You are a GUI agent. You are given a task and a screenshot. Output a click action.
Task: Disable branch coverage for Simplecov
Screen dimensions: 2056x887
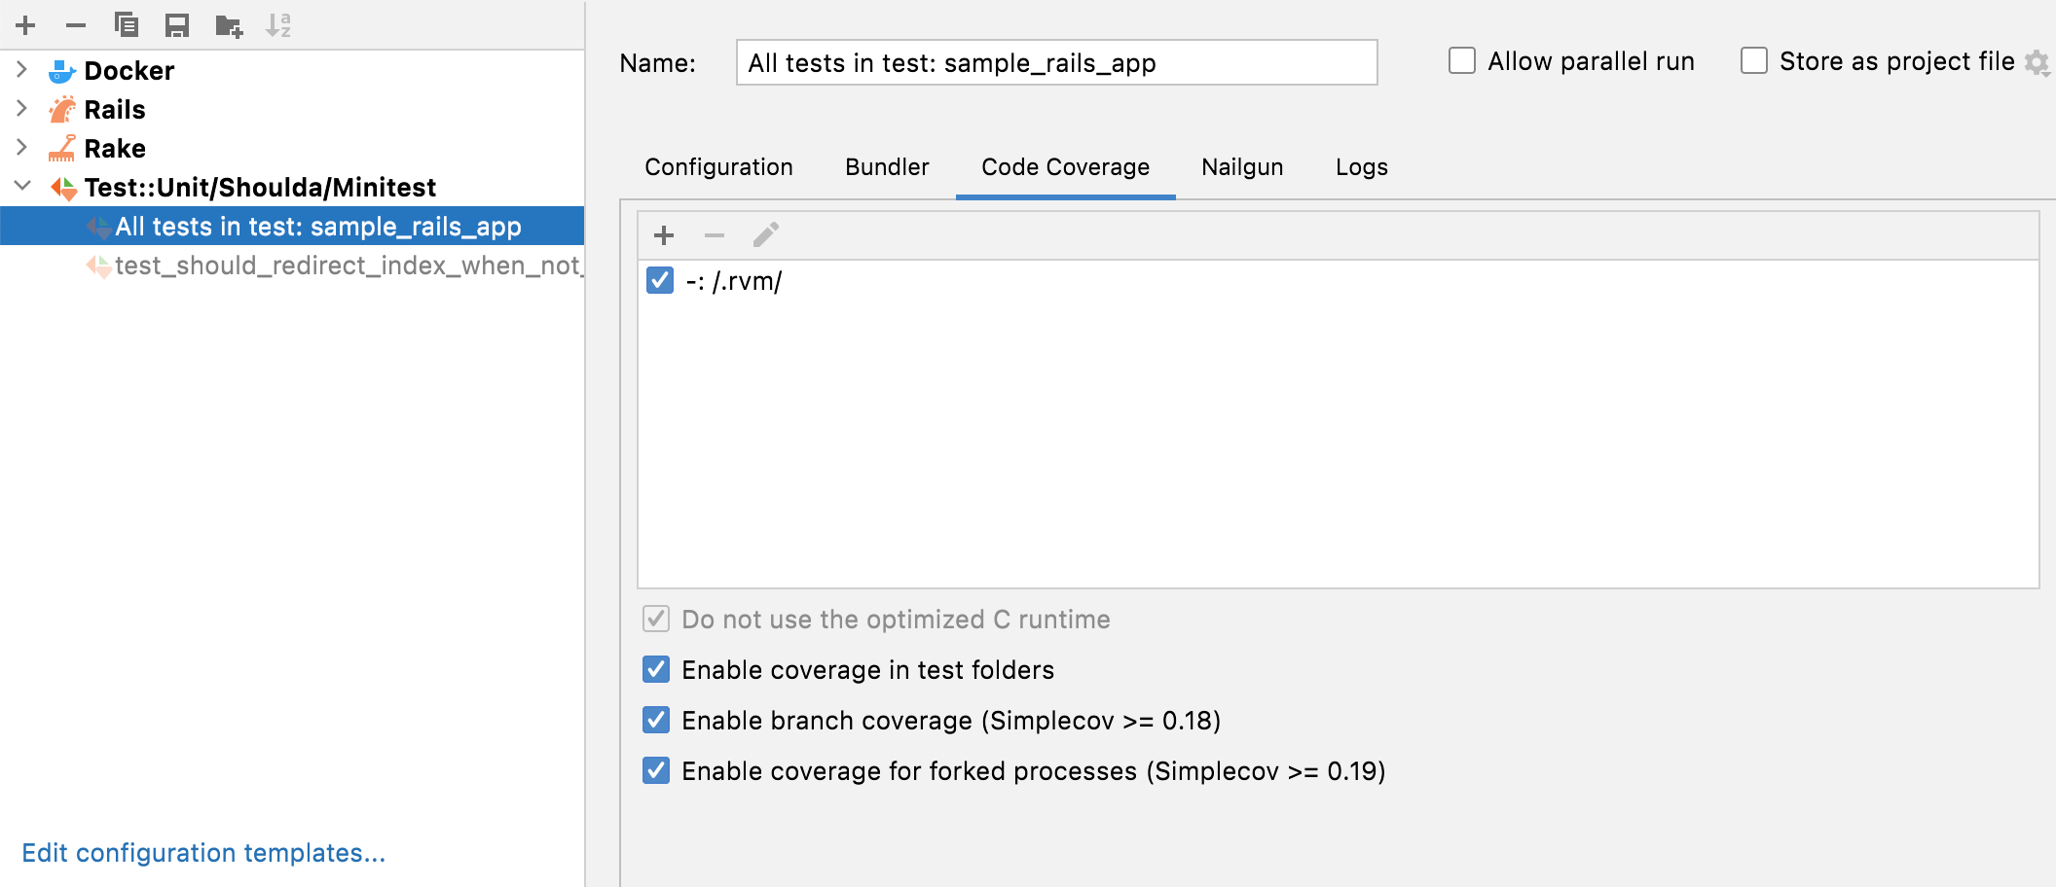tap(655, 720)
